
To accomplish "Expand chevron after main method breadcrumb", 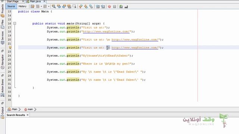I will (35, 109).
